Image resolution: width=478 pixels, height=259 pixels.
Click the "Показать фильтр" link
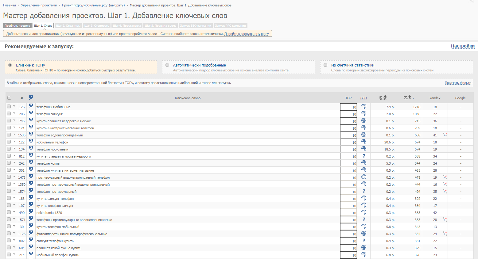(458, 83)
